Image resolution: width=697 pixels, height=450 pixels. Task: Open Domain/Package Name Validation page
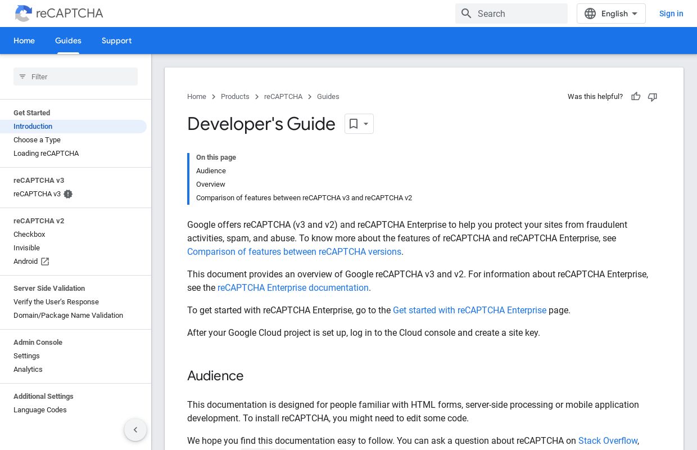click(68, 316)
